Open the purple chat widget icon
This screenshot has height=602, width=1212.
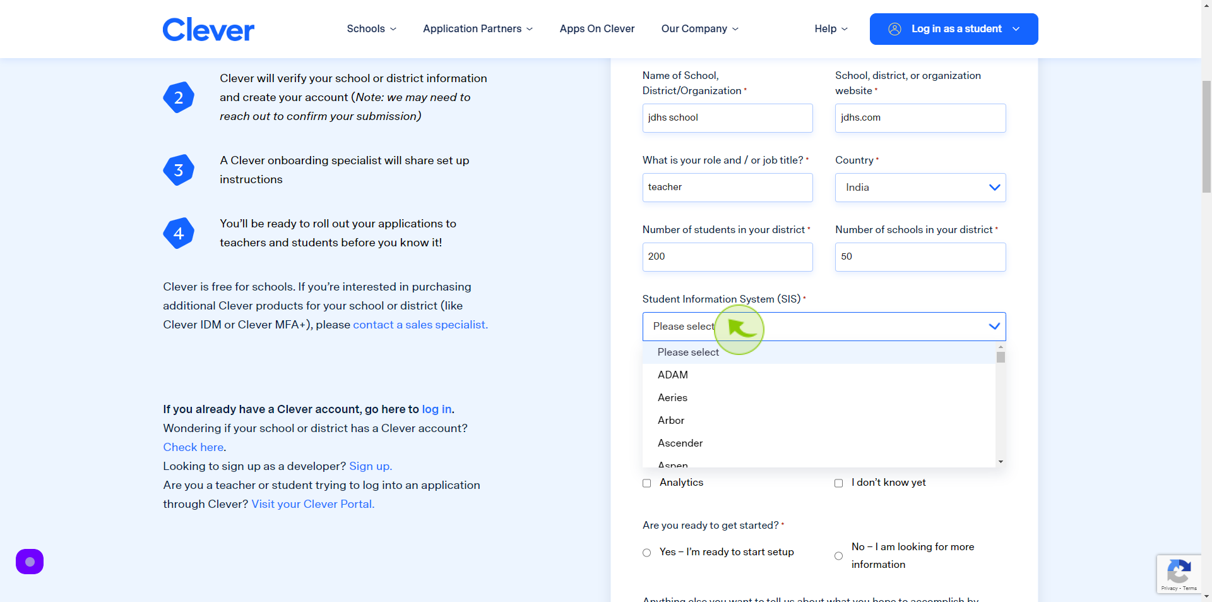click(30, 562)
